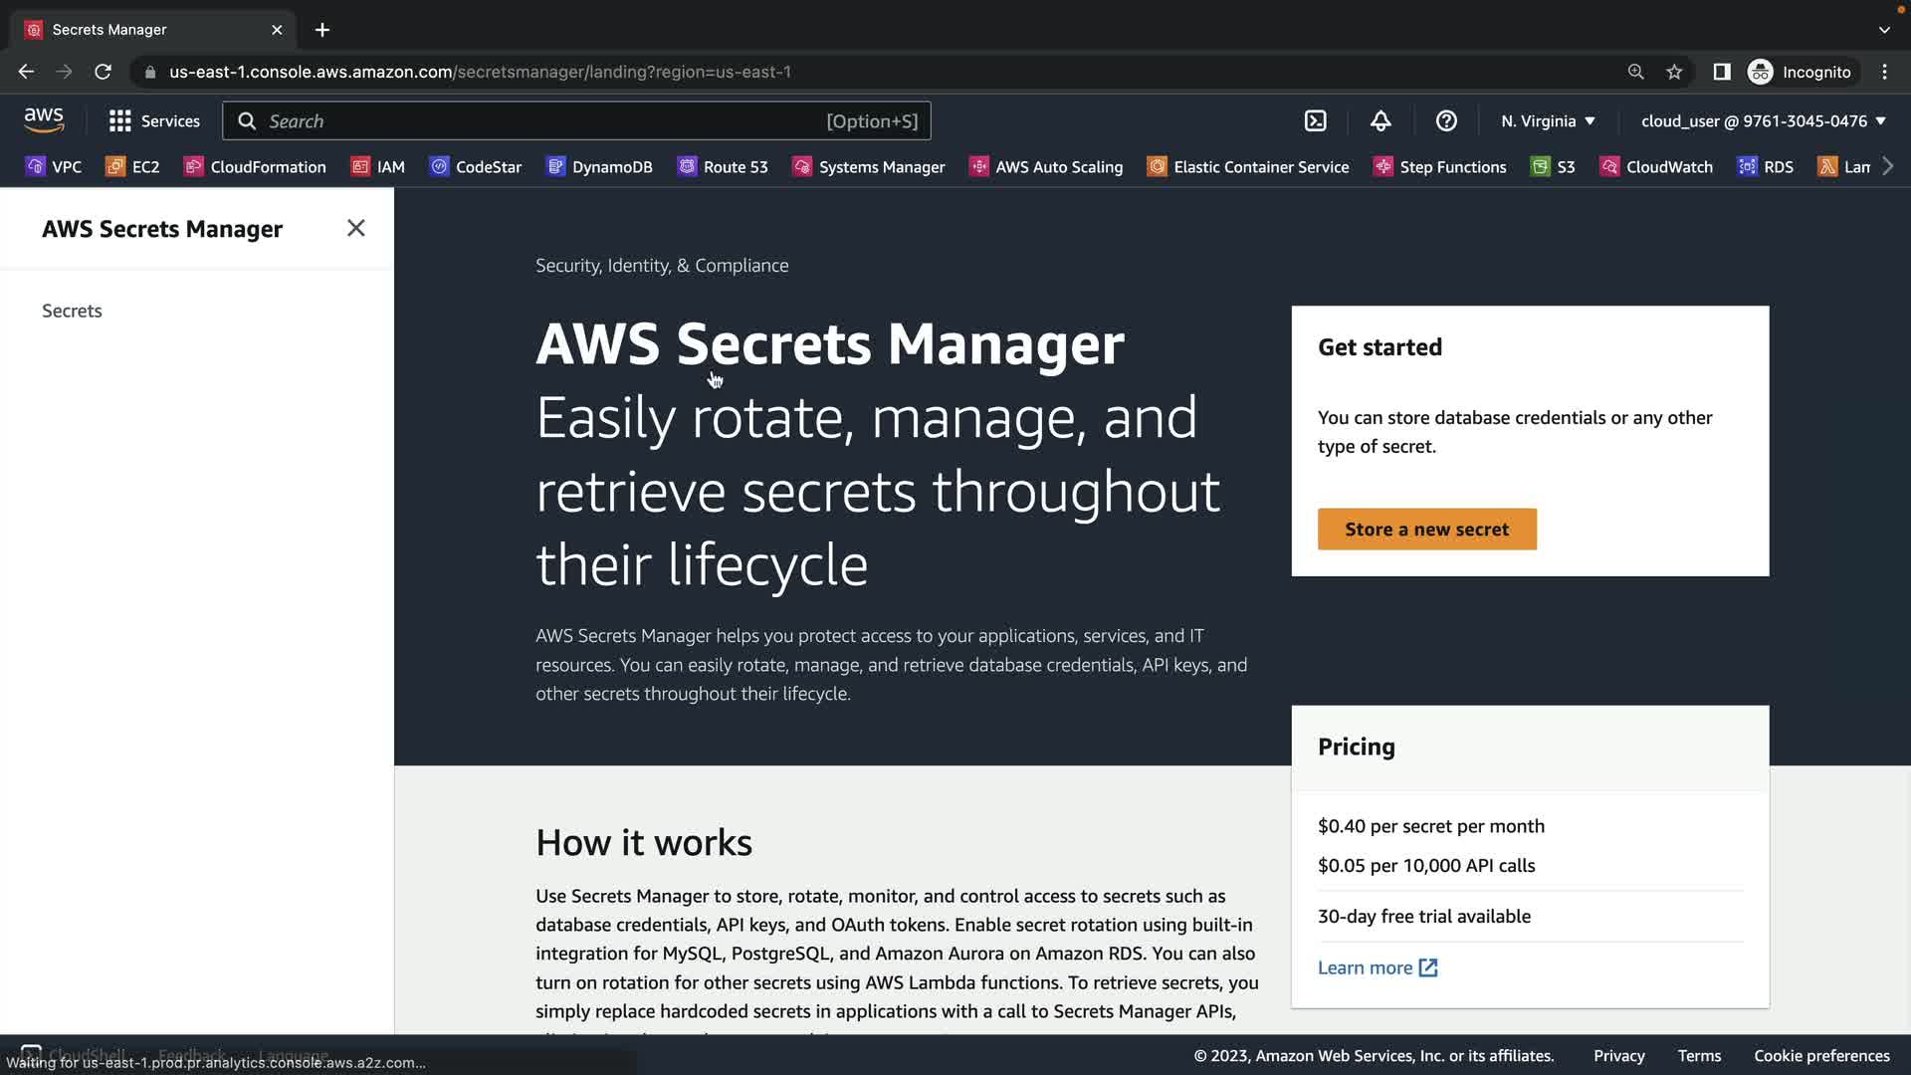Click Store a new secret button
Screen dimensions: 1911x1075
(x=1426, y=530)
